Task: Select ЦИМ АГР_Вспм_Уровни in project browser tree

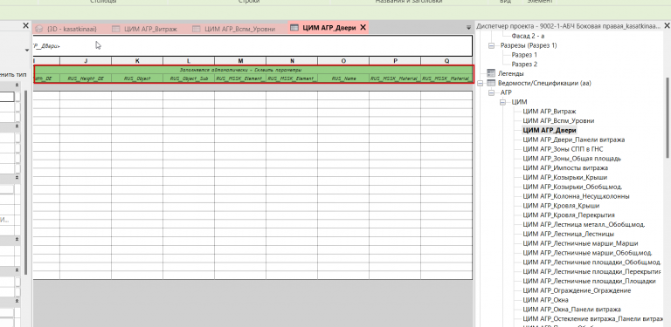Action: (558, 121)
